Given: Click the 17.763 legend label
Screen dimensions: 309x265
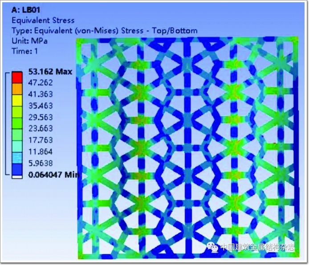Looking at the screenshot, I should click(x=41, y=140).
